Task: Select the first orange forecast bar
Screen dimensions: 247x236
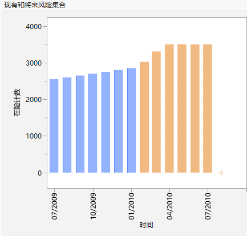Action: [x=144, y=117]
